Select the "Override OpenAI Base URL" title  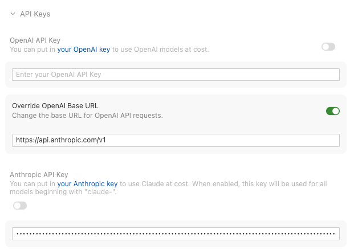click(x=55, y=105)
